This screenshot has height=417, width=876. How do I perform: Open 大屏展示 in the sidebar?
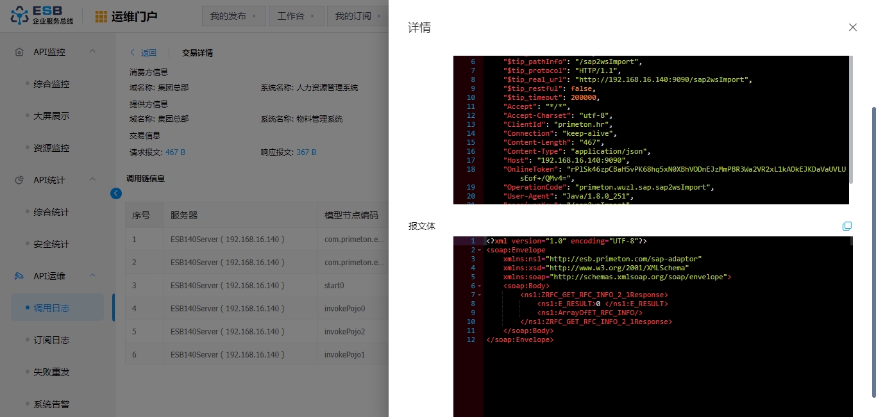[51, 116]
